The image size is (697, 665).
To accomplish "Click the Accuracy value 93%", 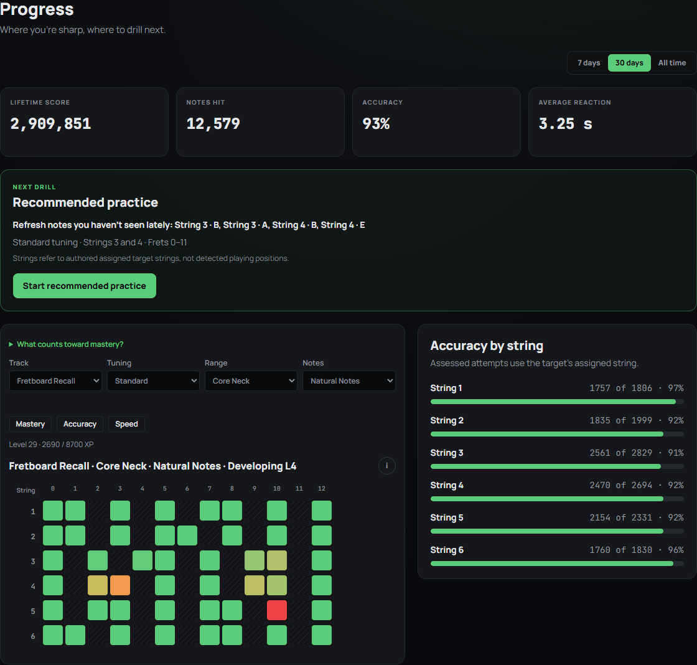I will click(376, 124).
